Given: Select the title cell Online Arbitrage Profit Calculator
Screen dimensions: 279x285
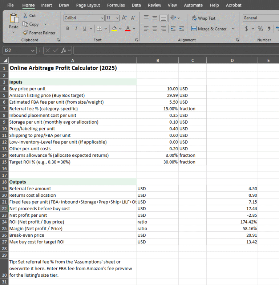Looking at the screenshot, I should click(73, 68).
